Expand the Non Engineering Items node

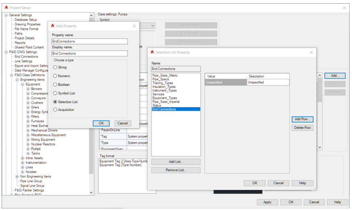pyautogui.click(x=17, y=177)
